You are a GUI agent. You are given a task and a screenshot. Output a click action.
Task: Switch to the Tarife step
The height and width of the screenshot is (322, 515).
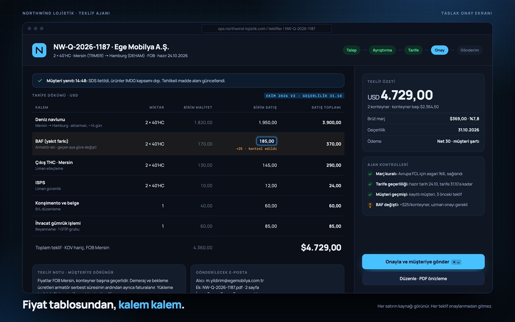[x=413, y=50]
